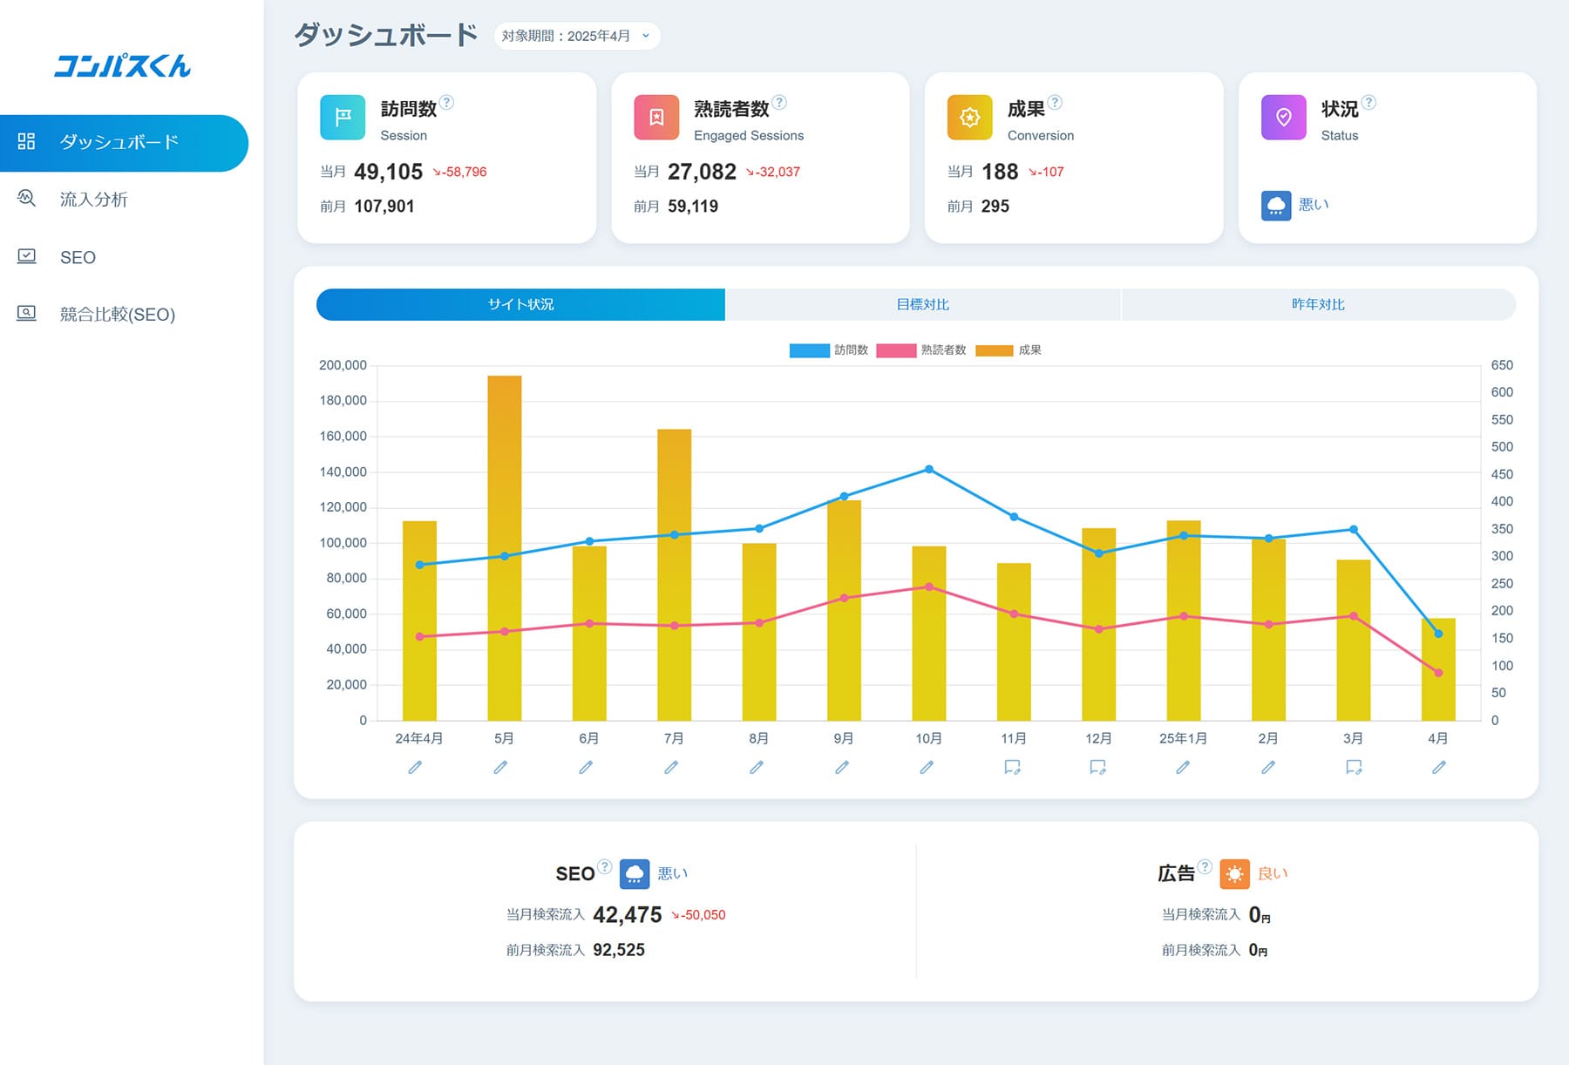Click the help icon next to 訪問数
This screenshot has width=1569, height=1065.
[x=446, y=102]
